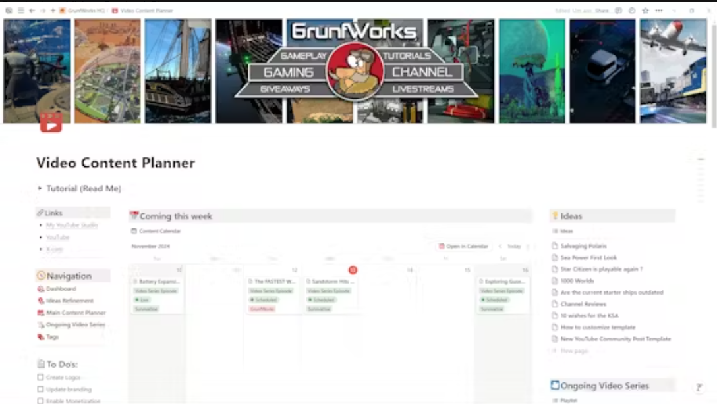Open the YouTube link
Viewport: 717px width, 404px height.
[x=57, y=237]
